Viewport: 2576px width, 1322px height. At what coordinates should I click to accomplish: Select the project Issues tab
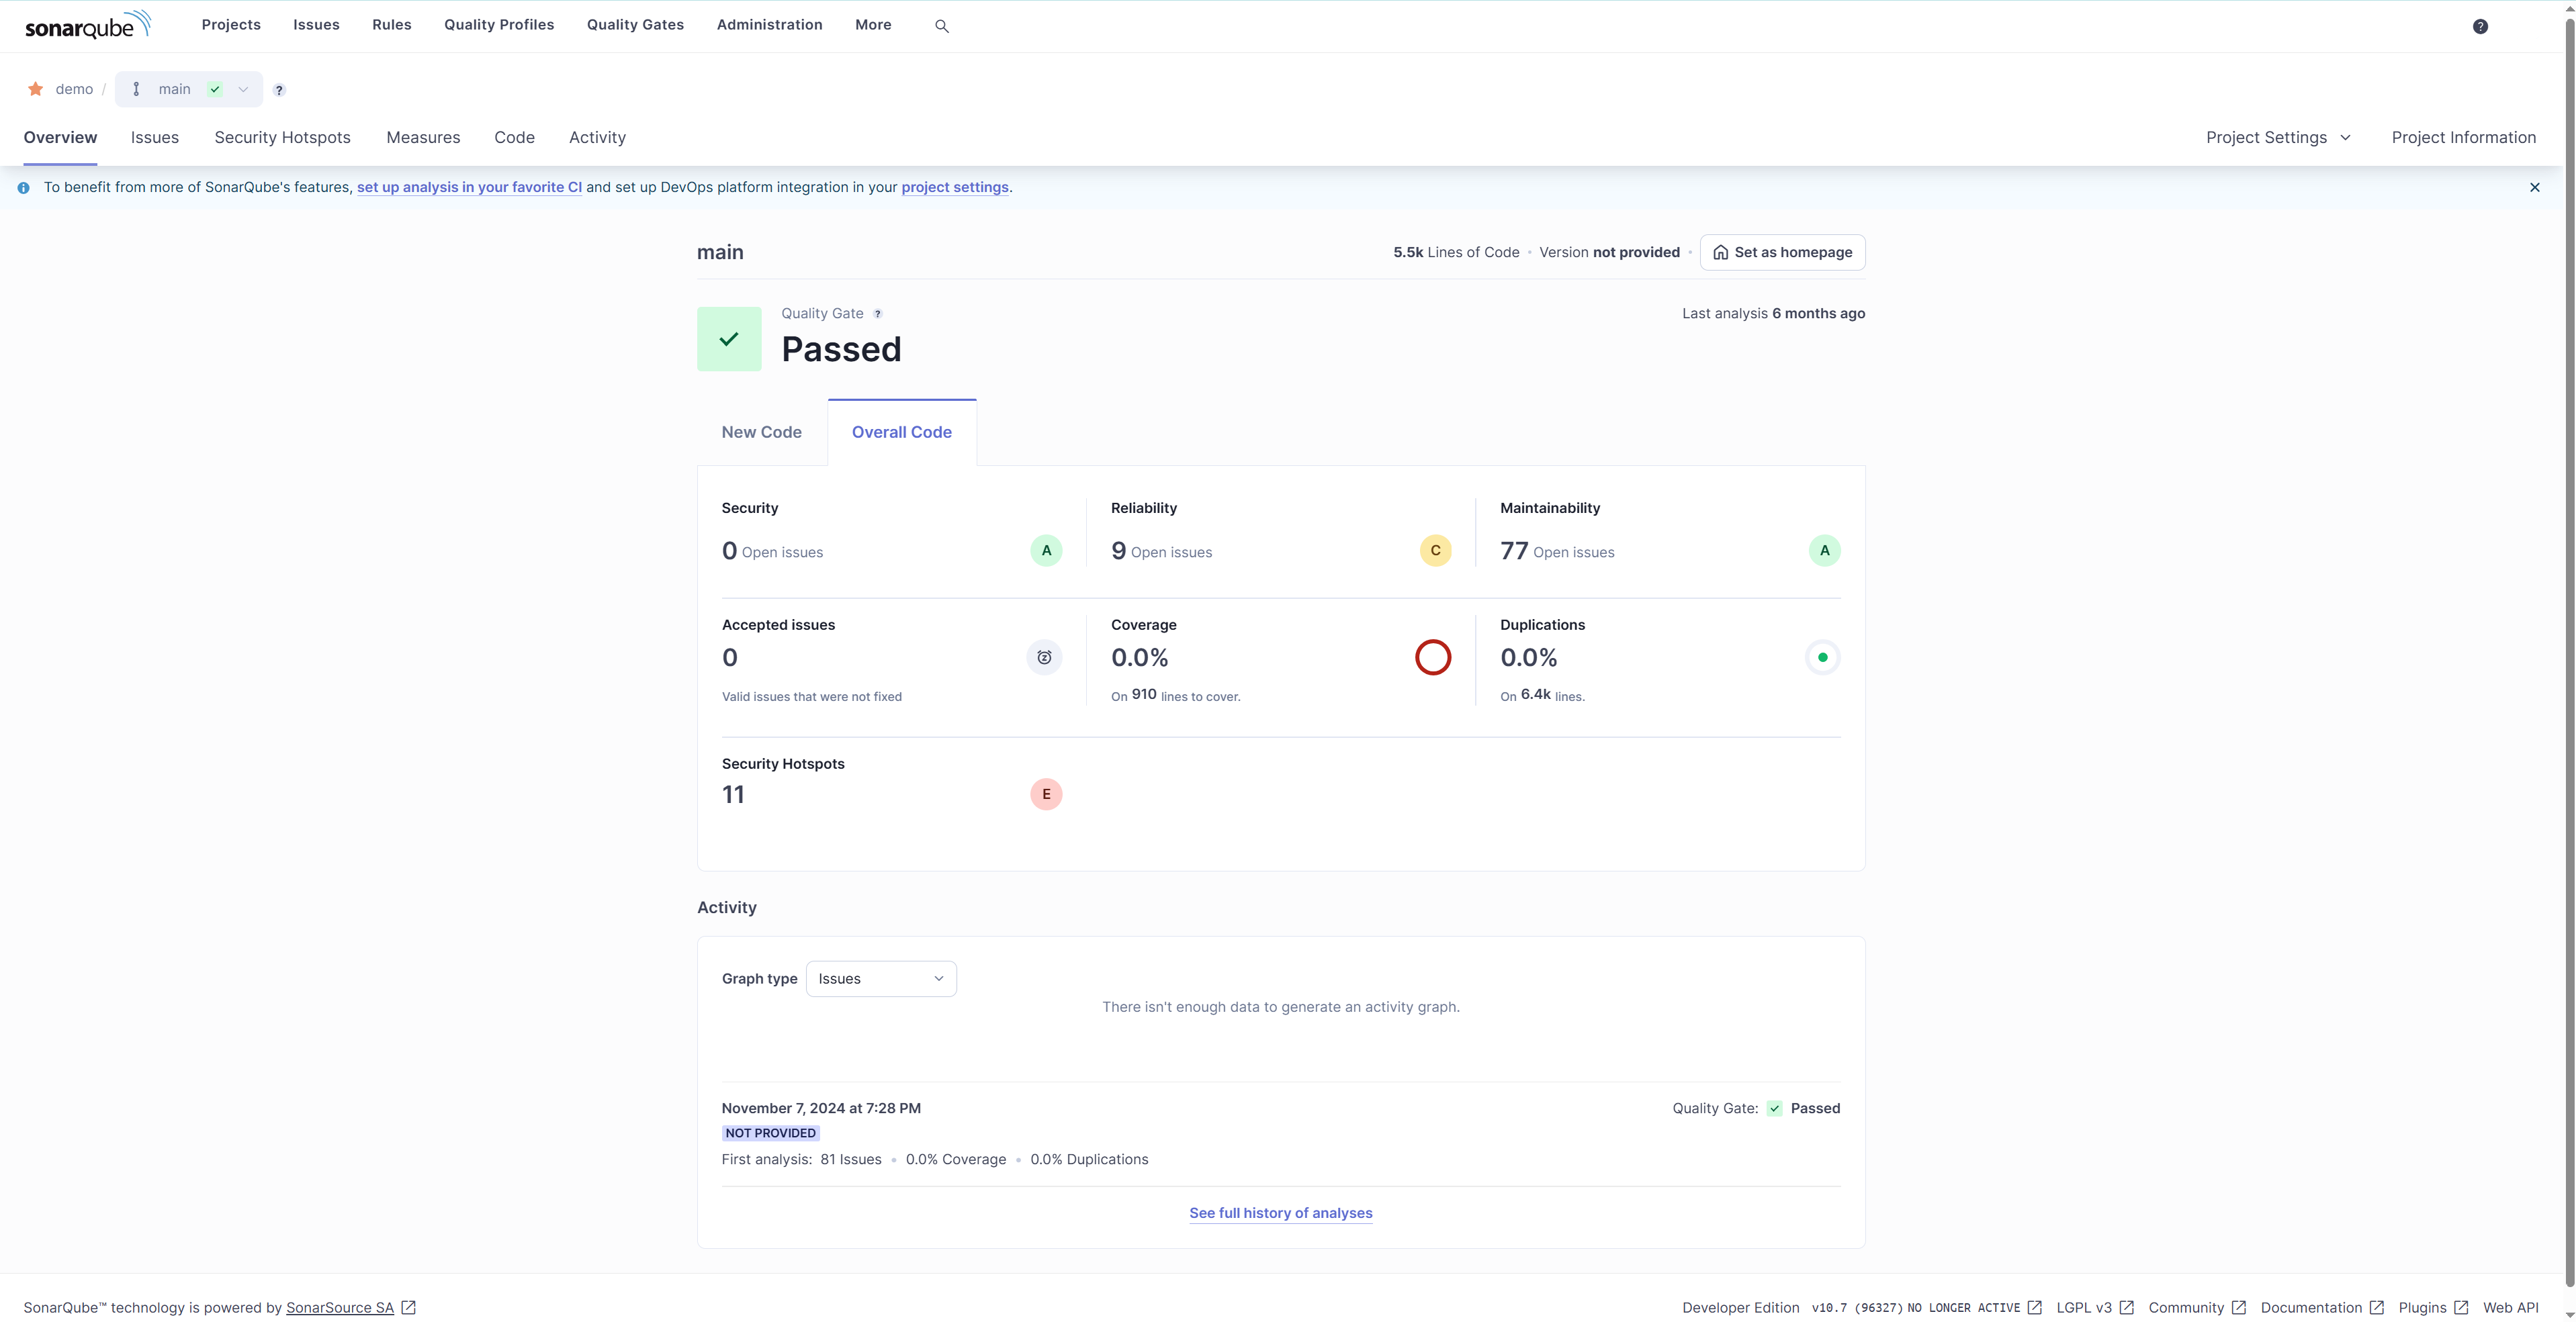tap(154, 138)
